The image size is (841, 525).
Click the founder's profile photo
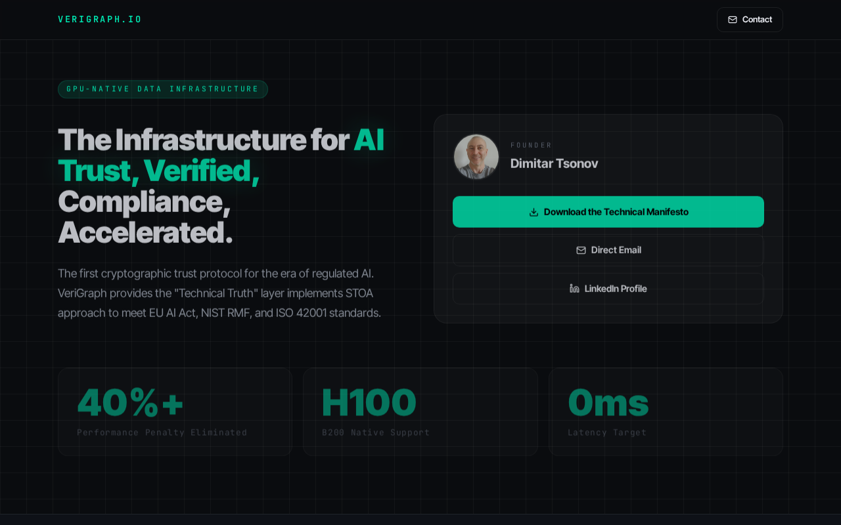[x=476, y=157]
